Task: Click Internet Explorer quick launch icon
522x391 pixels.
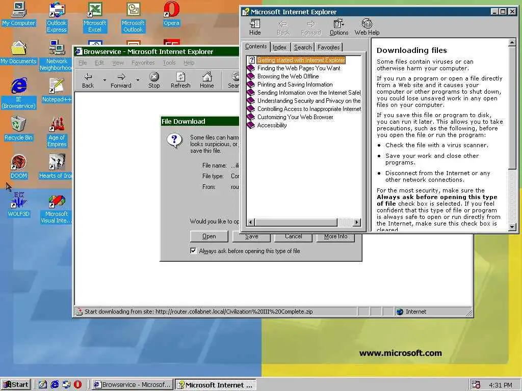Action: pos(55,384)
